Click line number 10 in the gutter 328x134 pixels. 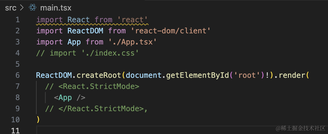tap(16, 119)
